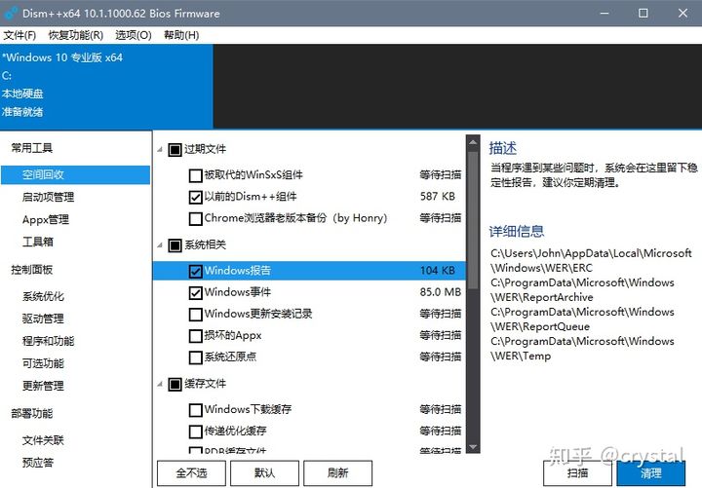Open 驱动管理 in the sidebar
Viewport: 702px width, 488px height.
(x=43, y=319)
